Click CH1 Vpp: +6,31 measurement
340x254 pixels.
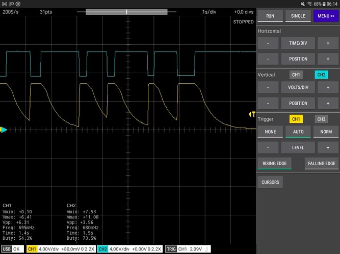point(16,222)
